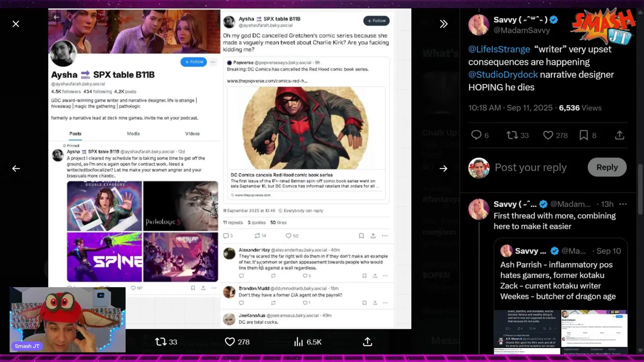The width and height of the screenshot is (644, 362).
Task: Open the three-dot menu on Savvy's reply
Action: coord(623,204)
